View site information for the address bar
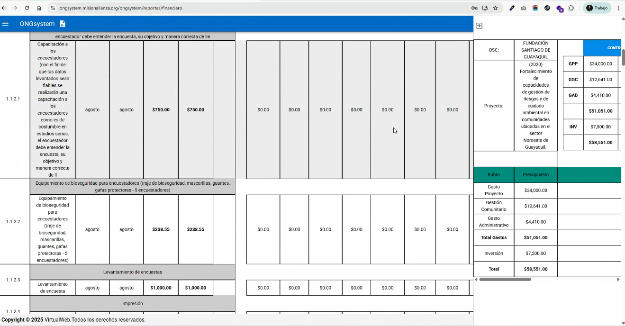This screenshot has width=625, height=326. pyautogui.click(x=53, y=8)
